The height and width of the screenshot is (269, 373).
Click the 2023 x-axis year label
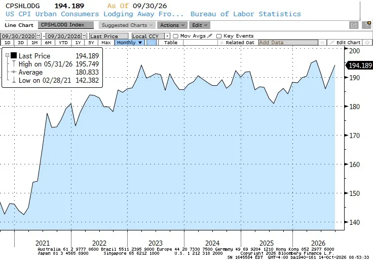156,243
